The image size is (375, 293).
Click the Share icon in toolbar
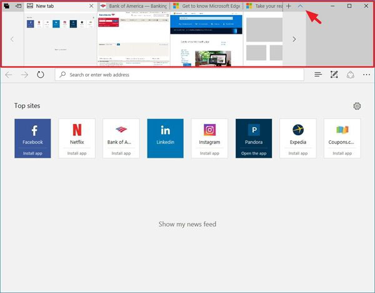click(351, 75)
